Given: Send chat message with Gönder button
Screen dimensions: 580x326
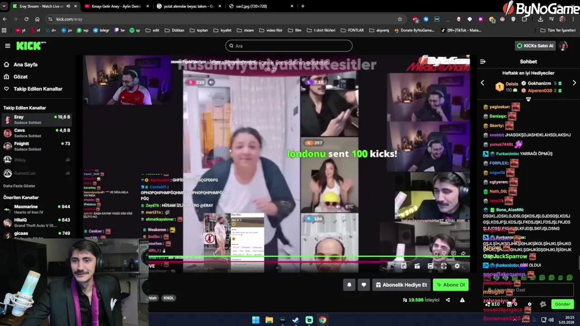Looking at the screenshot, I should click(x=562, y=304).
